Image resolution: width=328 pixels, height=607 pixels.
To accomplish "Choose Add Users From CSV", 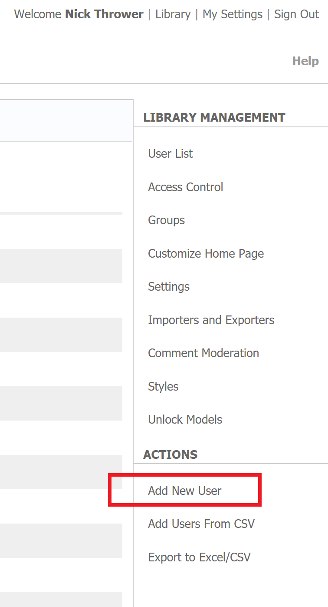I will 201,524.
